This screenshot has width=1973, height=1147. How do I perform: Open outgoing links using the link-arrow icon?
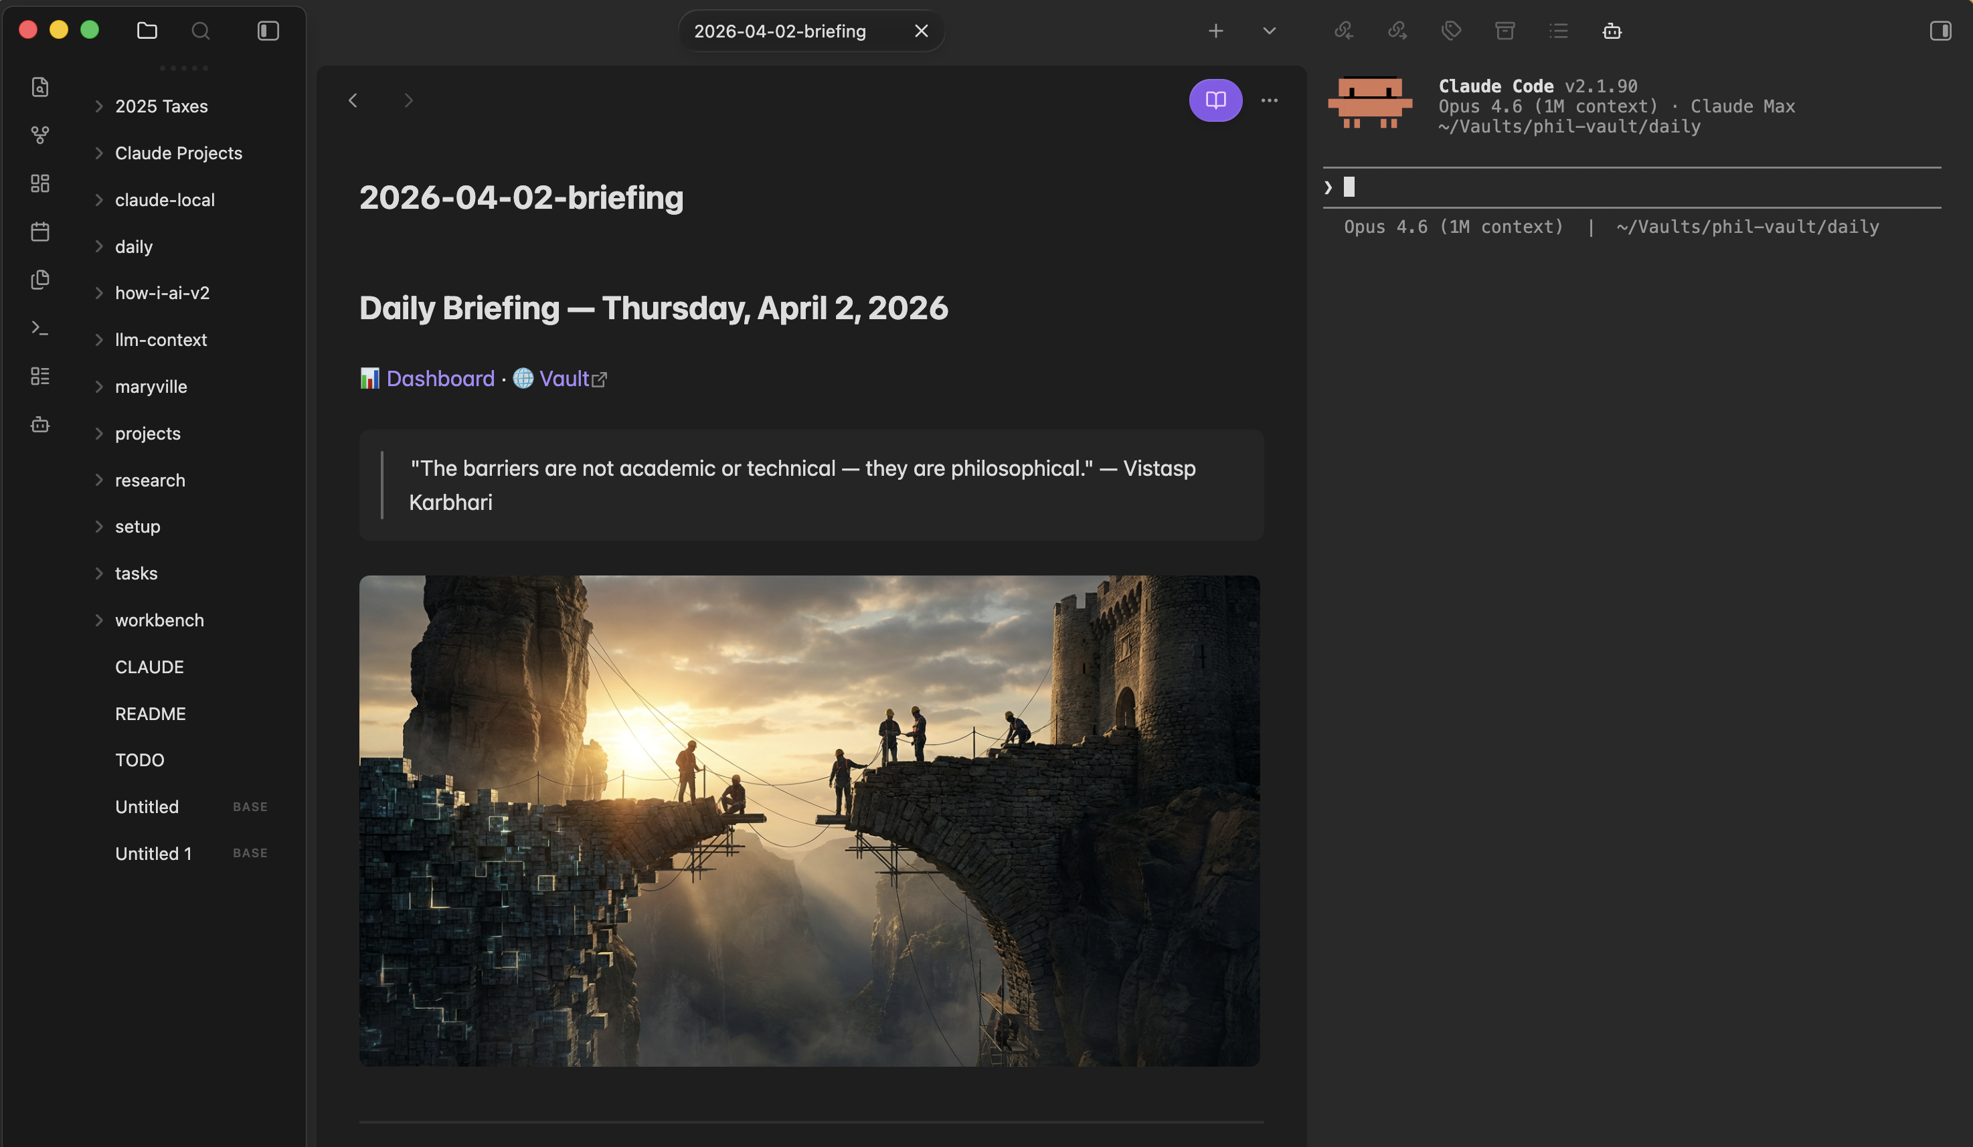pos(1397,31)
